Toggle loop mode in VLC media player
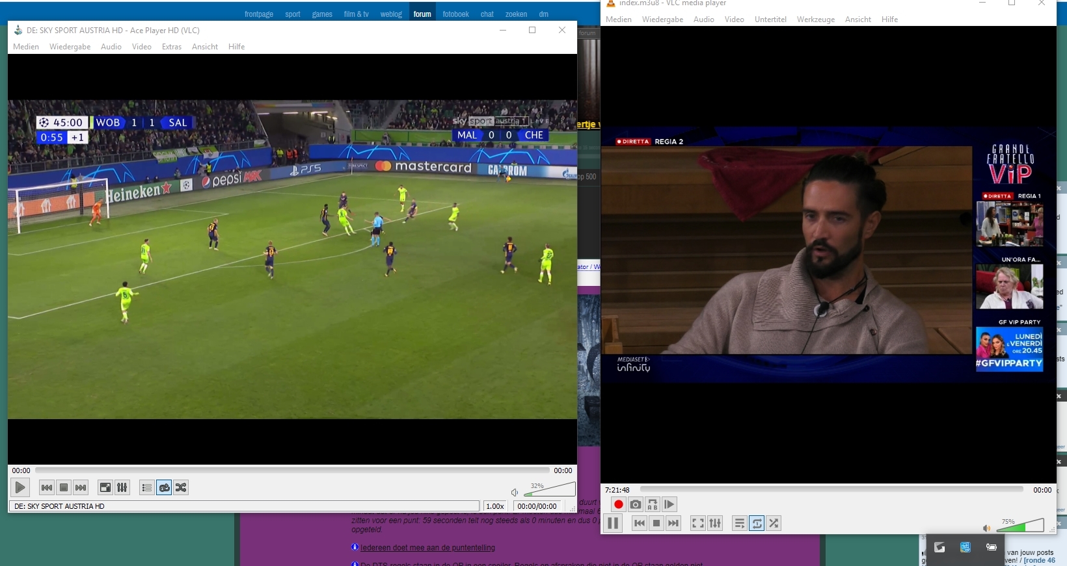The width and height of the screenshot is (1067, 566). click(757, 523)
